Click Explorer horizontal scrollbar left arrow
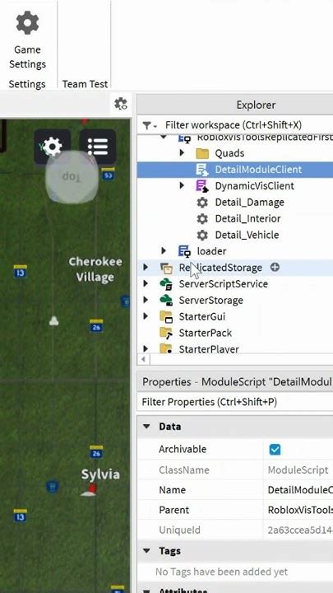 pos(143,359)
